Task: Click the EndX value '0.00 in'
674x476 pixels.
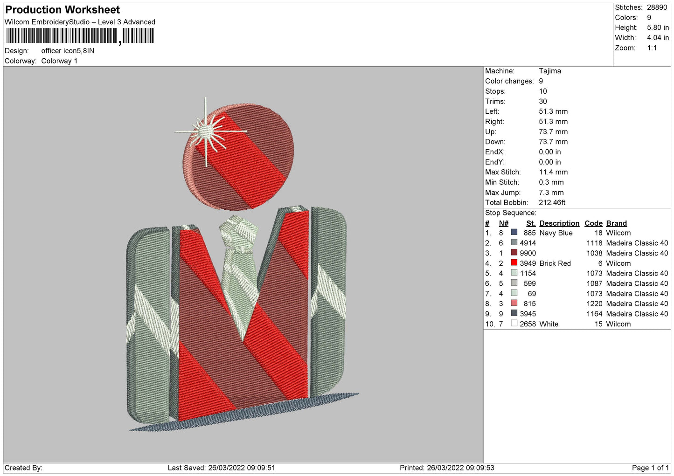Action: pos(550,152)
